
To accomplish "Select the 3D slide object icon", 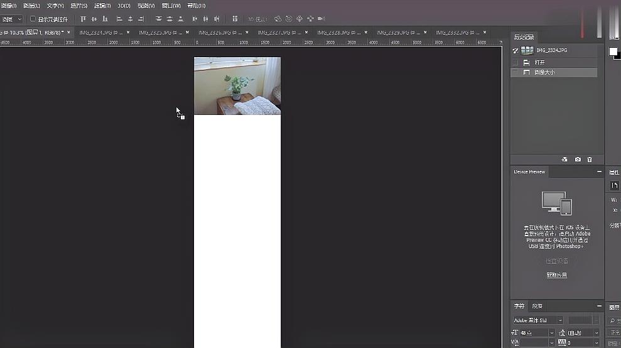I will (310, 19).
